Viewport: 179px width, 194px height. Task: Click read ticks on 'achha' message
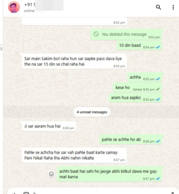click(158, 79)
